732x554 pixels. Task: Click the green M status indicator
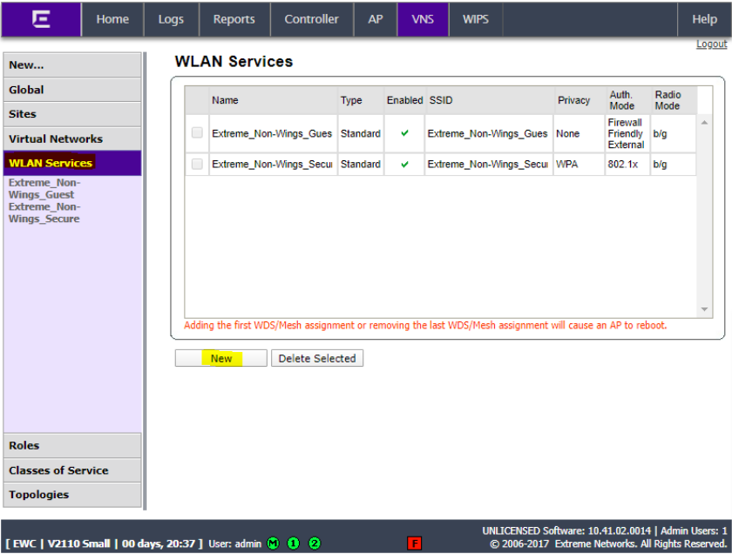(x=273, y=544)
